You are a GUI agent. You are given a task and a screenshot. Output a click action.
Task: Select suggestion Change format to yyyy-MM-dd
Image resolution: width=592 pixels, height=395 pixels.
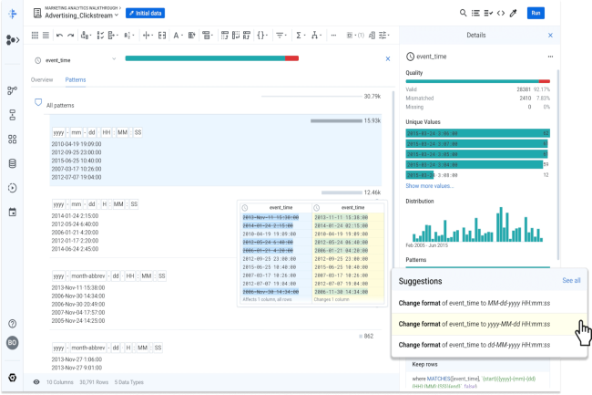[489, 324]
